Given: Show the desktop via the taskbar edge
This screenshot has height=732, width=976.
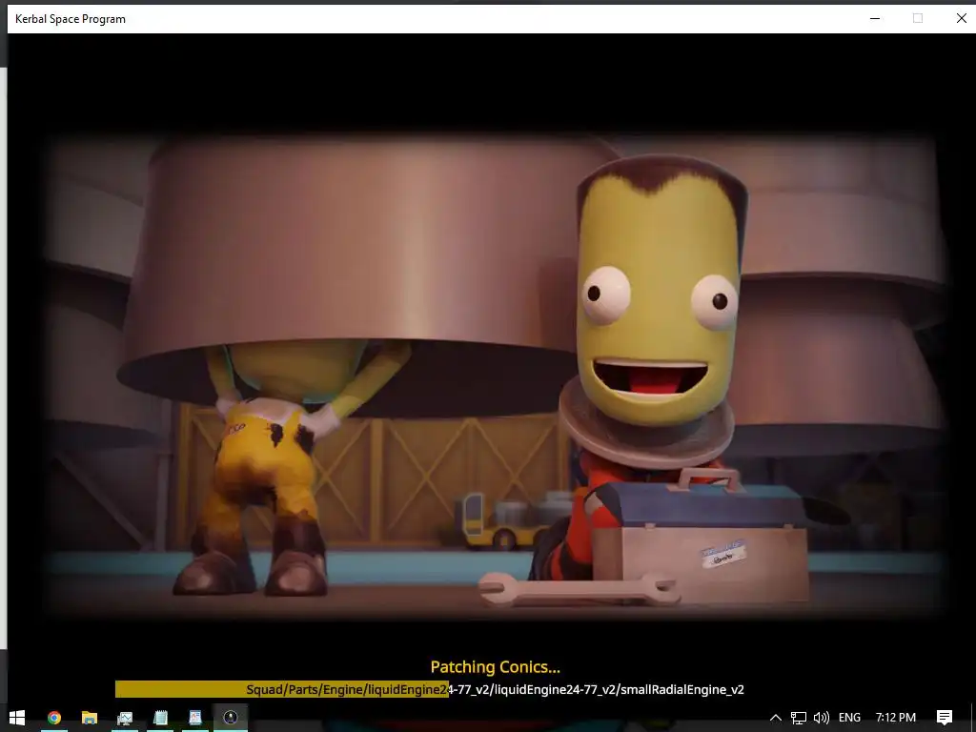Looking at the screenshot, I should click(973, 718).
